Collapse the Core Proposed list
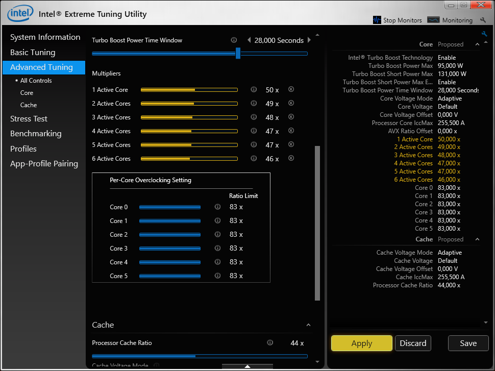 (477, 44)
